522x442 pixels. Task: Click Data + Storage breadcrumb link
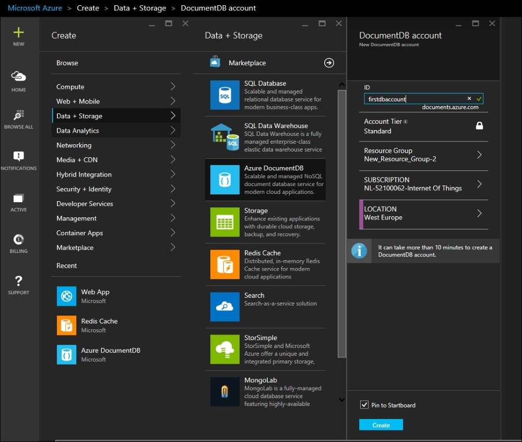[140, 8]
